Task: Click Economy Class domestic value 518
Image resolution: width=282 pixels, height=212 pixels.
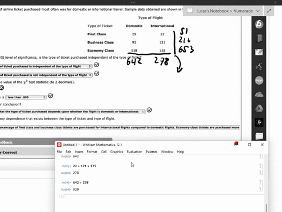Action: (x=134, y=51)
